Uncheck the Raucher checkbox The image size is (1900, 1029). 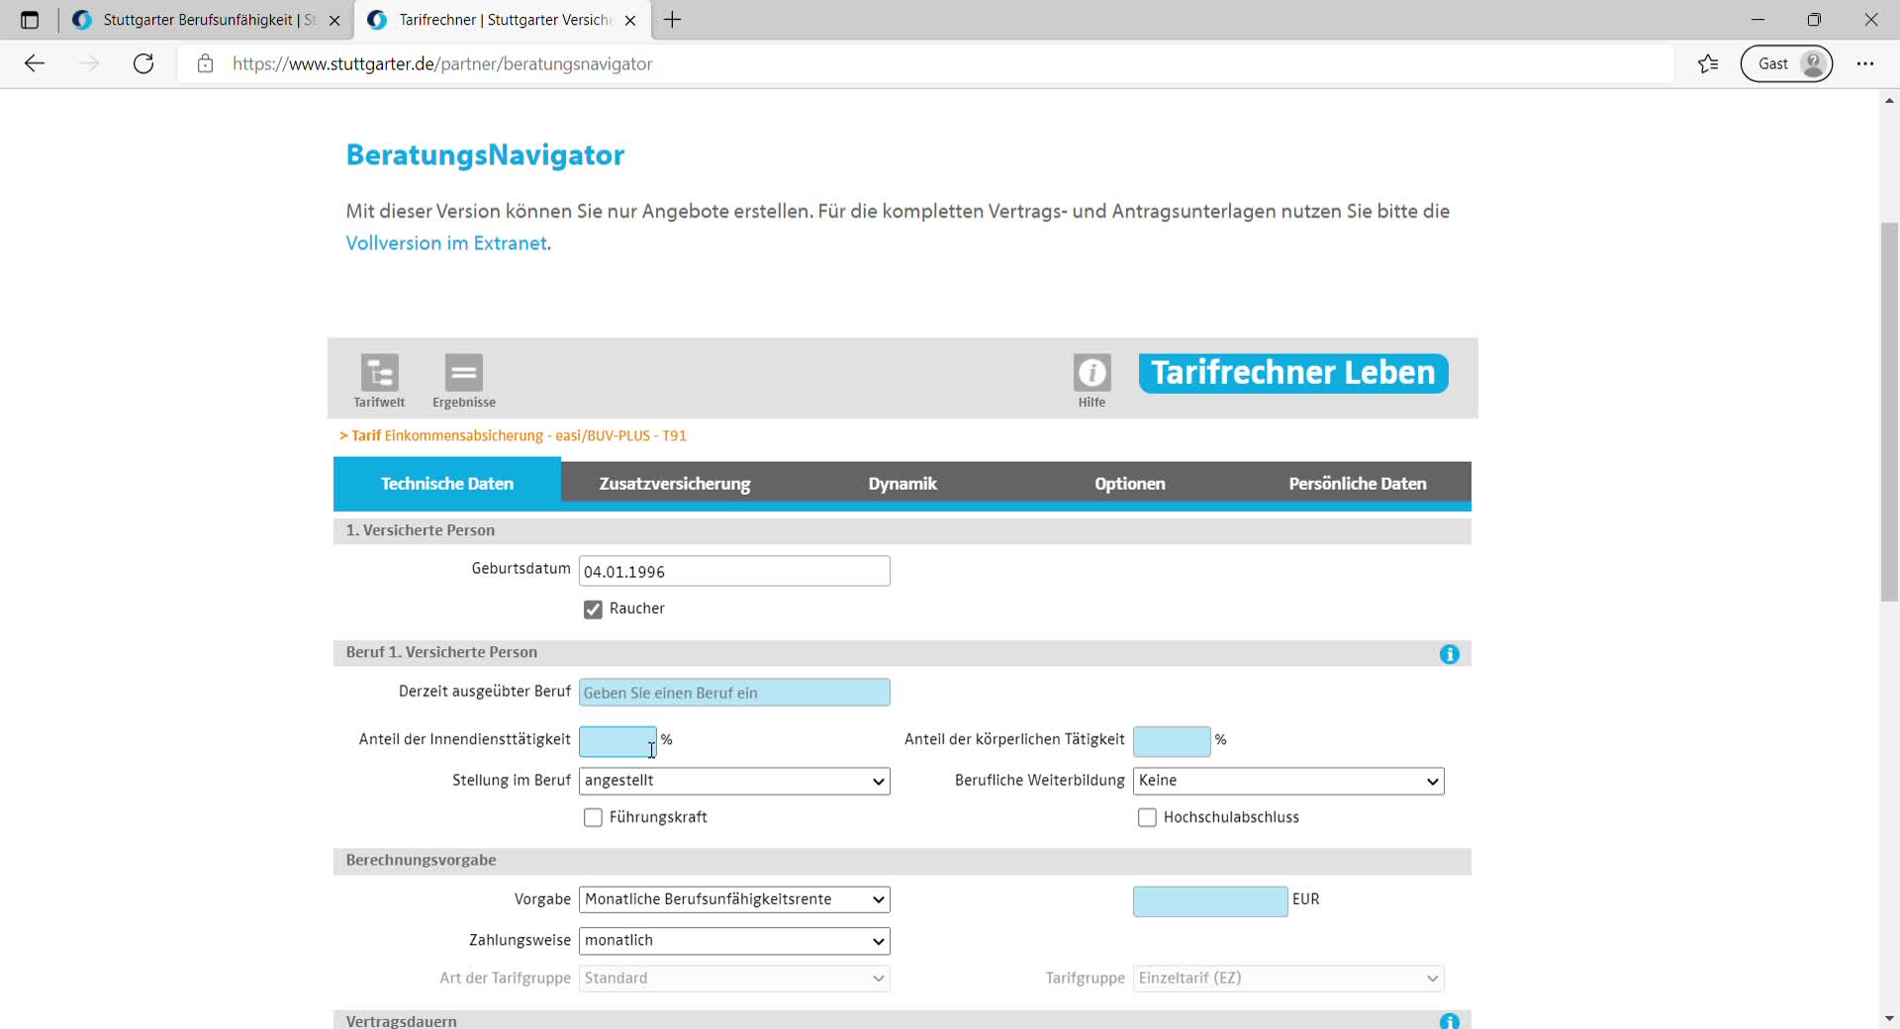[x=593, y=609]
